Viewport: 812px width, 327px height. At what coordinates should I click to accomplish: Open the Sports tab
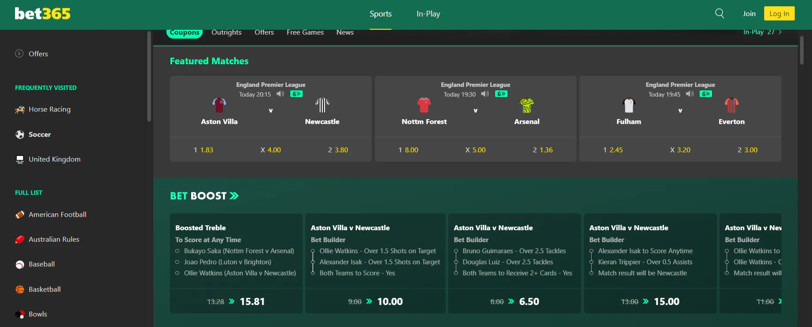point(381,14)
